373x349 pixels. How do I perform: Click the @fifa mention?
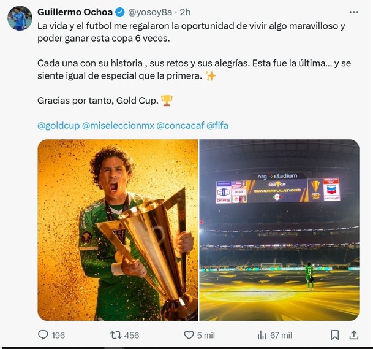(x=217, y=125)
